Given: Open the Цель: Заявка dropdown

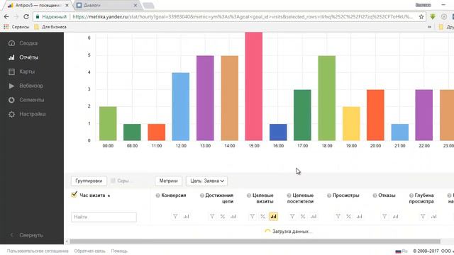Looking at the screenshot, I should click(x=206, y=181).
